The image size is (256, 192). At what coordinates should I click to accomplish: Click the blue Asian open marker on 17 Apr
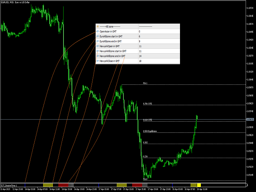click(x=99, y=185)
